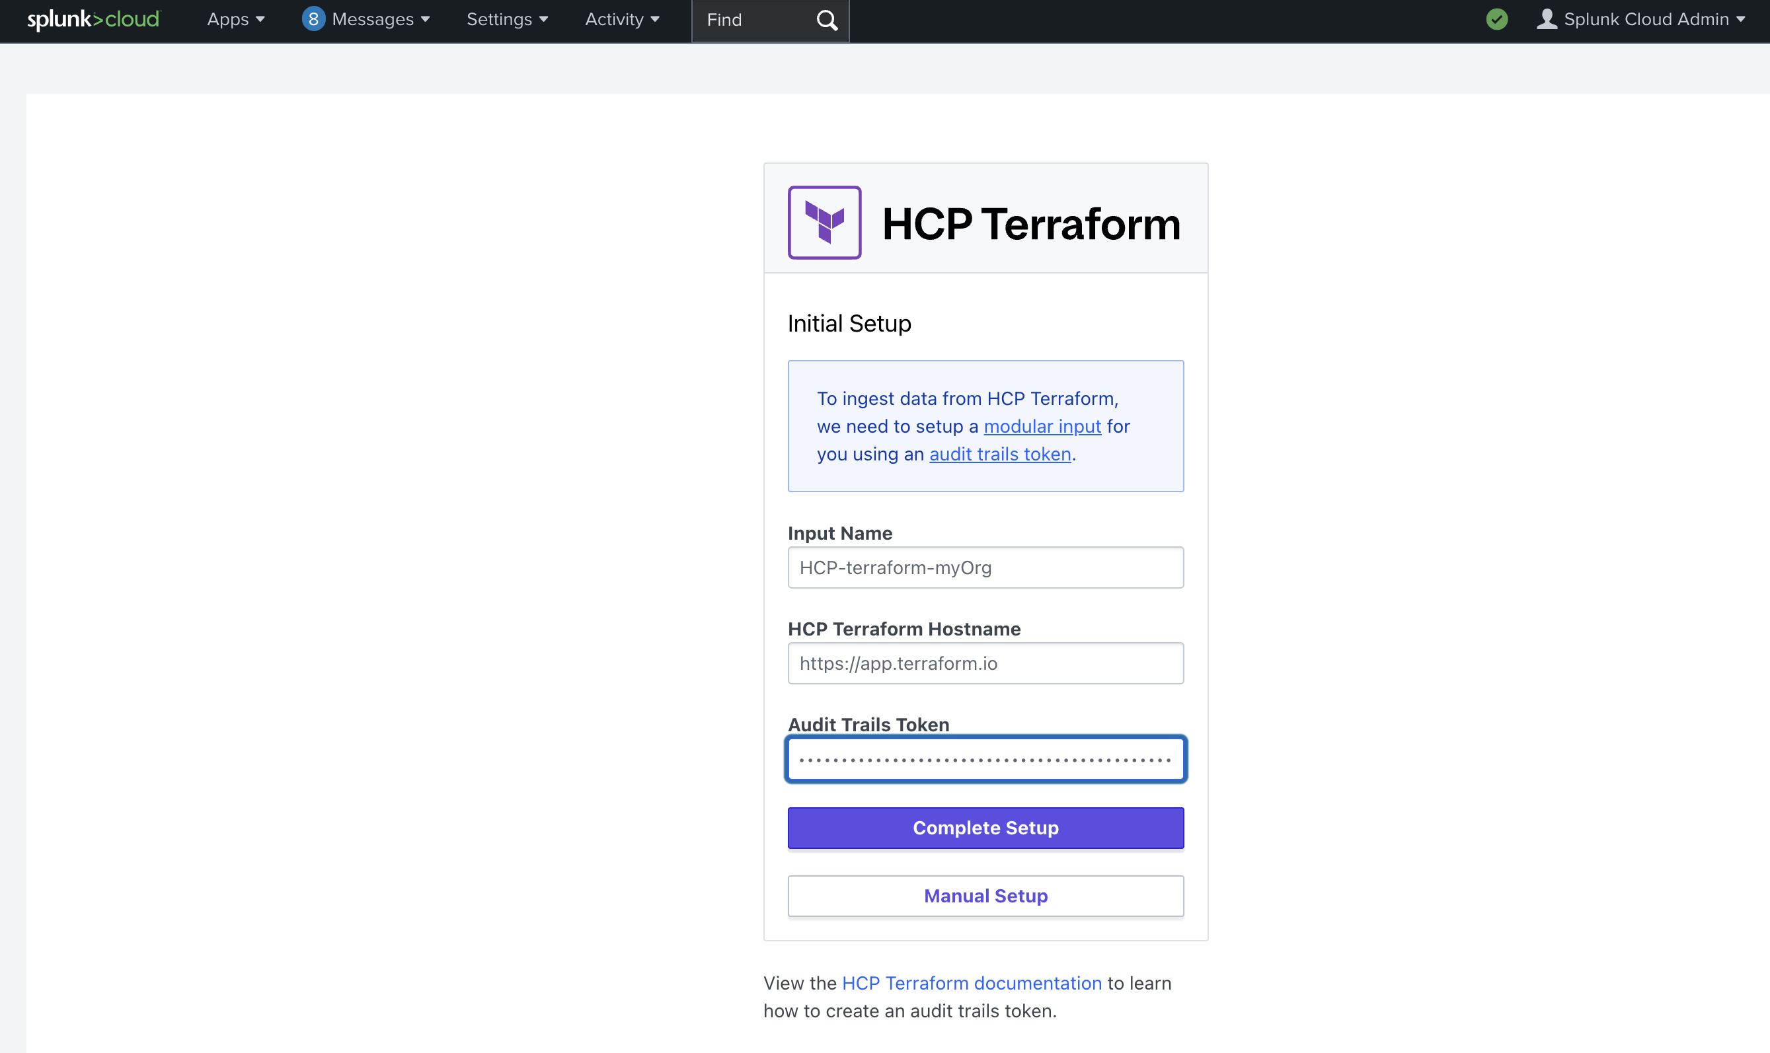
Task: Click the search magnifier icon
Action: tap(826, 20)
